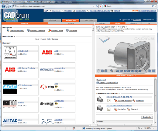Viewport: 158px width, 131px height.
Task: Open the PDF tab
Action: coord(149,23)
